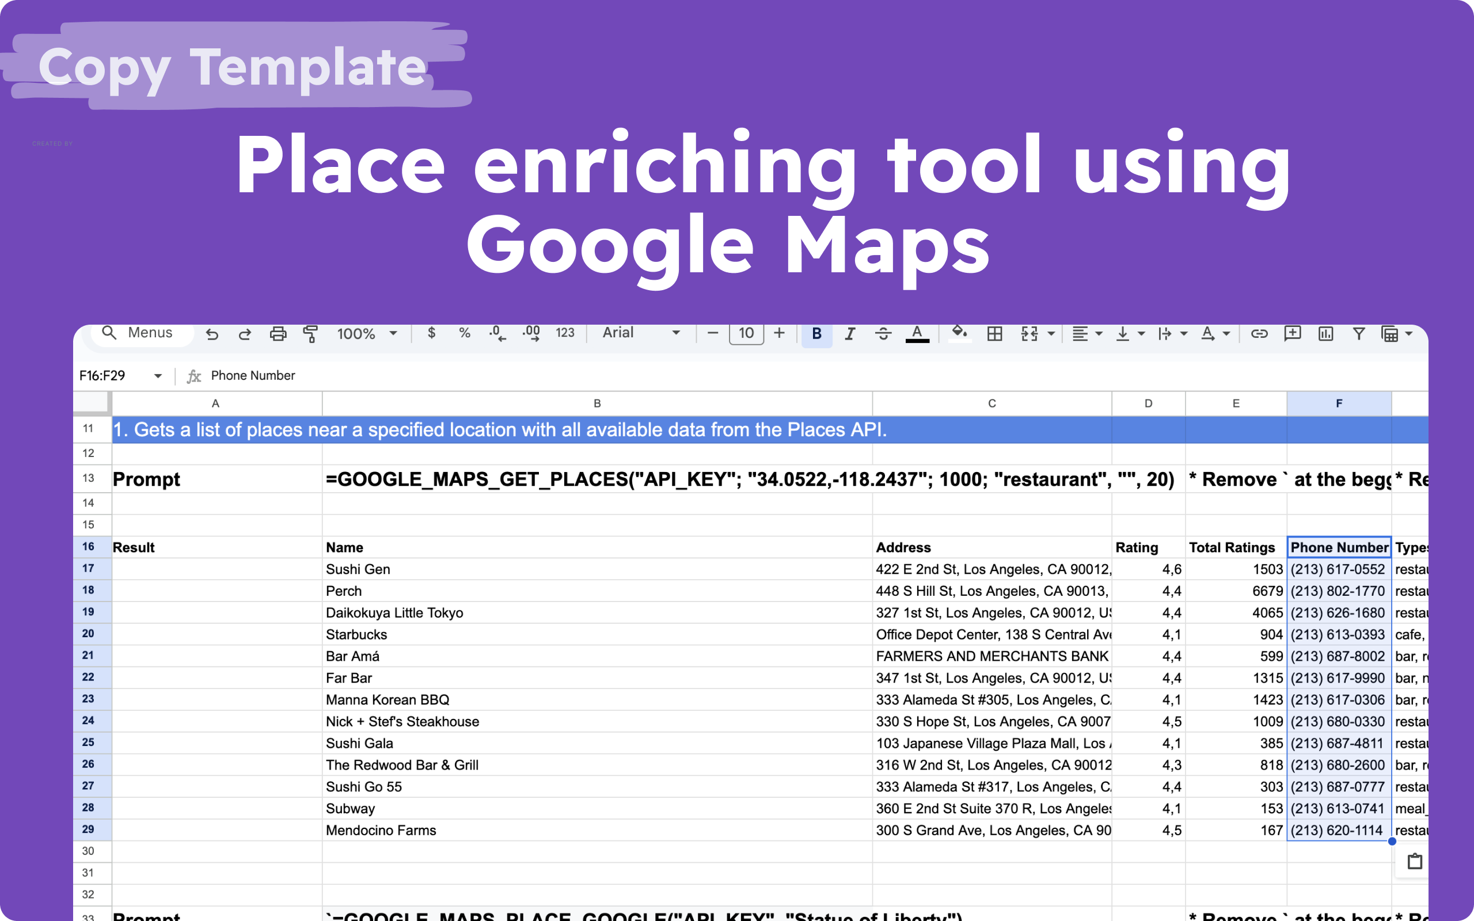
Task: Select column E header
Action: coord(1236,404)
